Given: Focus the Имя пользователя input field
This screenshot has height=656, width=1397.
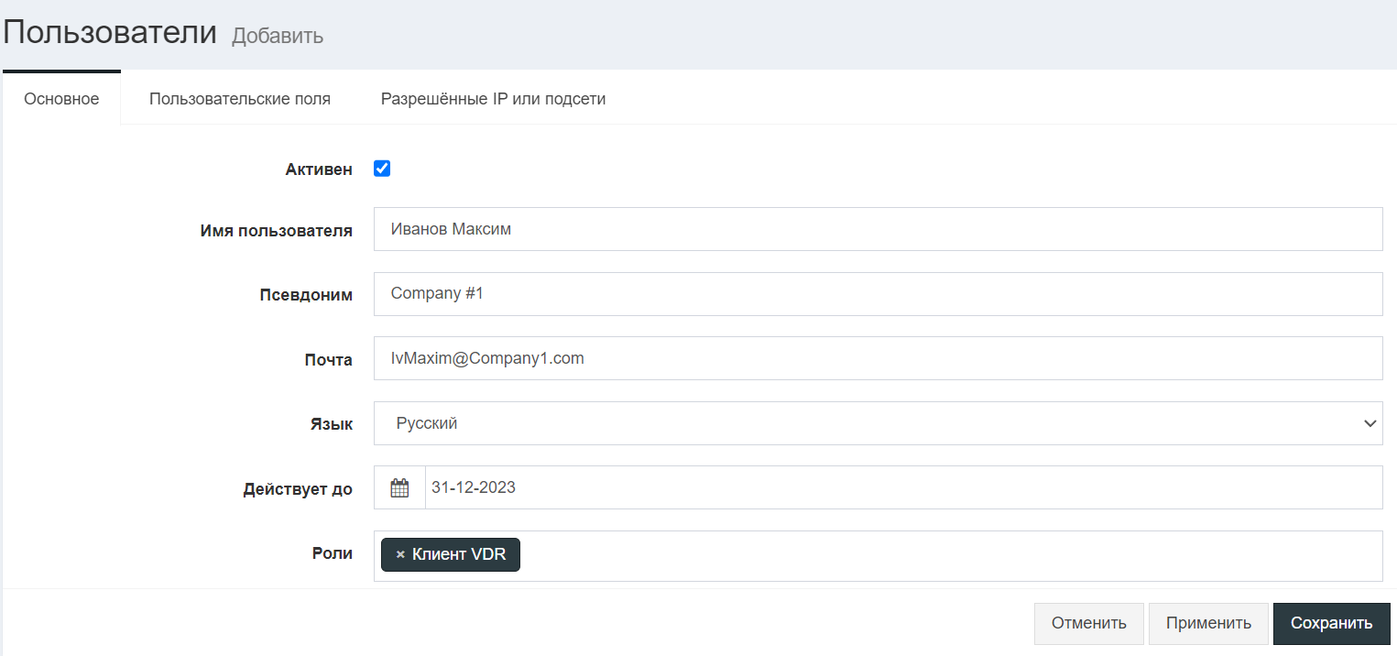Looking at the screenshot, I should pyautogui.click(x=877, y=229).
